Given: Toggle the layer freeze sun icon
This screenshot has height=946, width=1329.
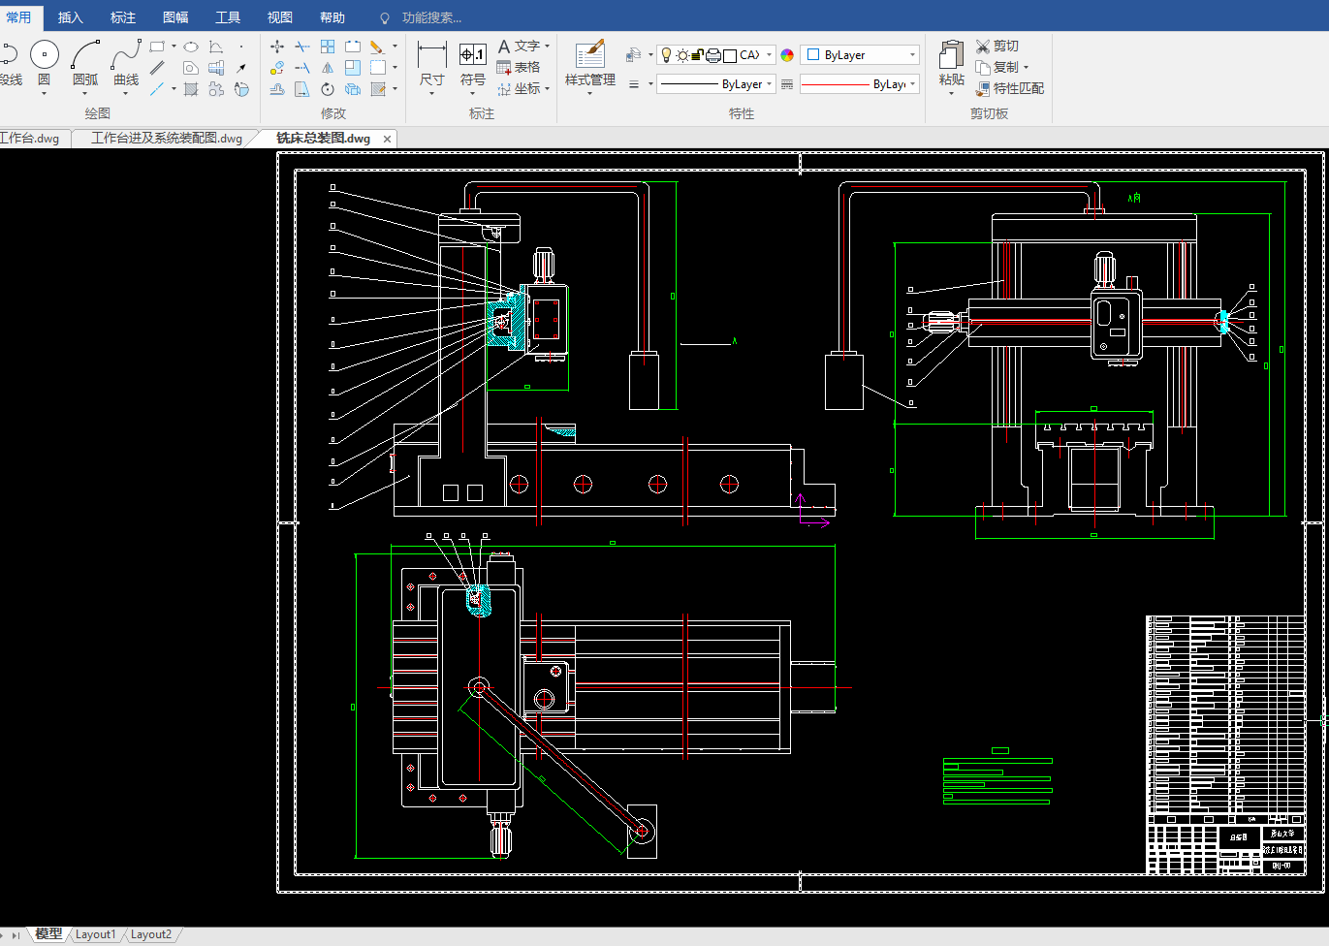Looking at the screenshot, I should (x=682, y=55).
